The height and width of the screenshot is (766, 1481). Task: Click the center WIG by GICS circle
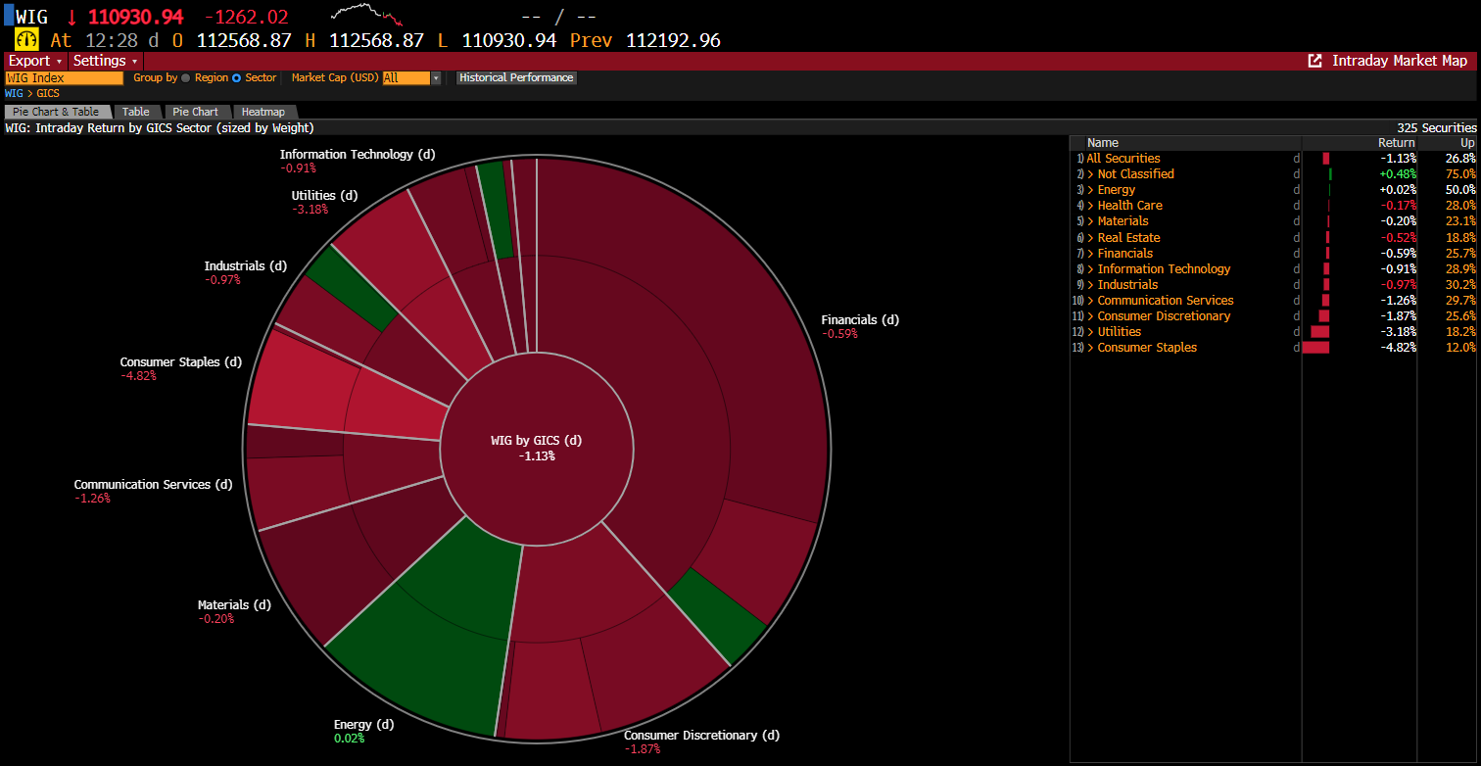pos(536,448)
